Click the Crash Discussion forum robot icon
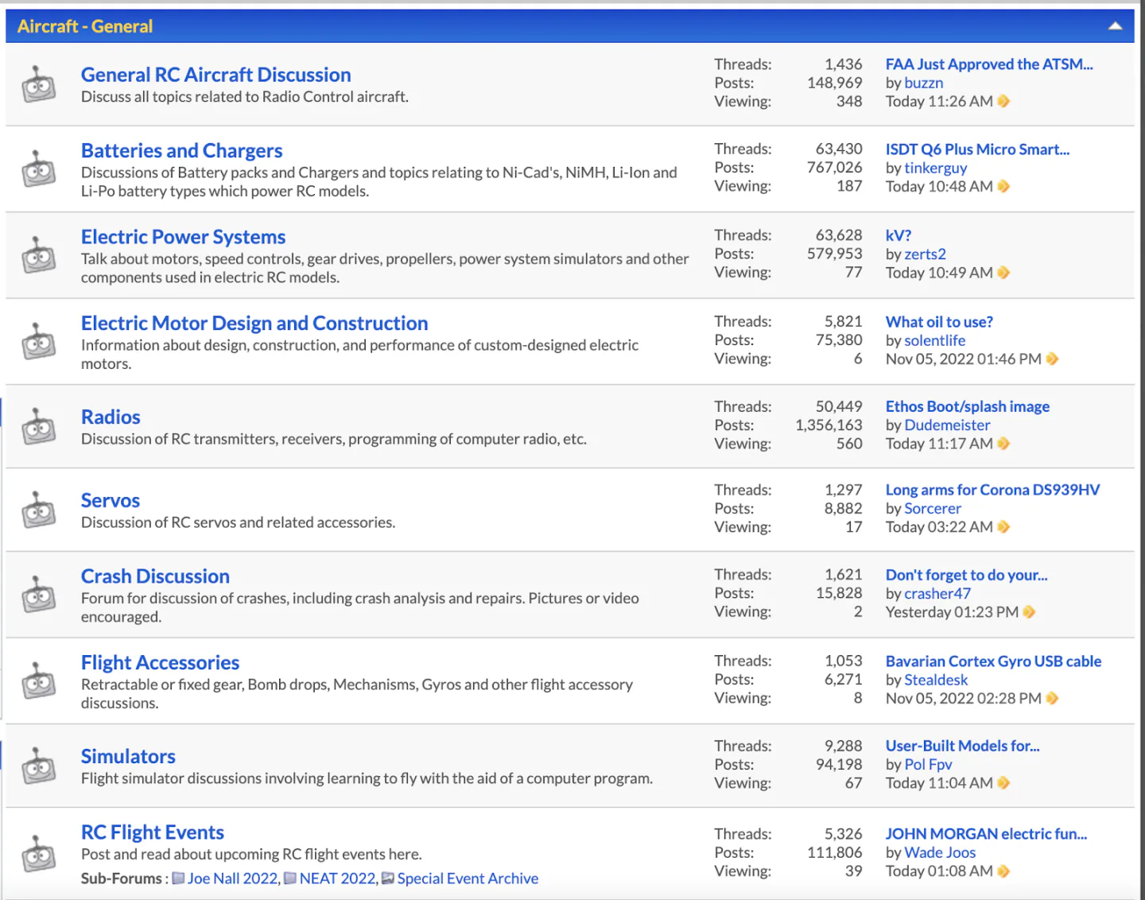Screen dimensions: 1145x900 coord(38,594)
